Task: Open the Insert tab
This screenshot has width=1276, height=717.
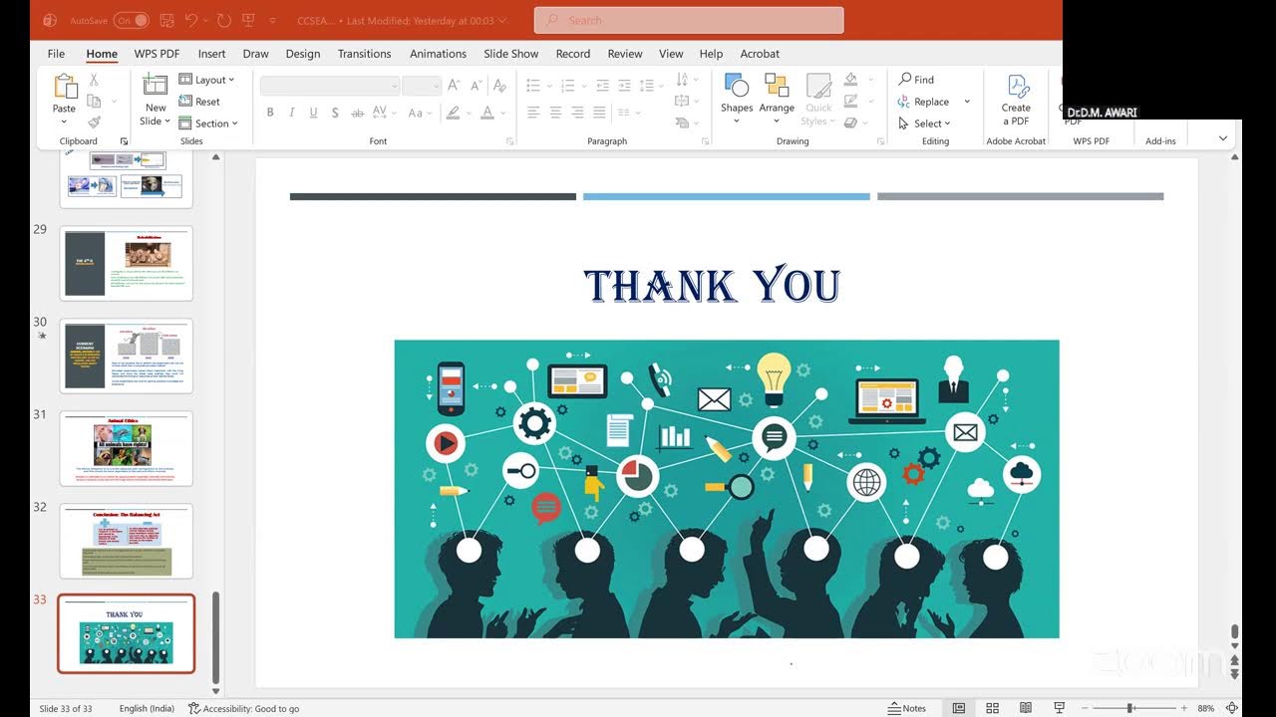Action: coord(211,54)
